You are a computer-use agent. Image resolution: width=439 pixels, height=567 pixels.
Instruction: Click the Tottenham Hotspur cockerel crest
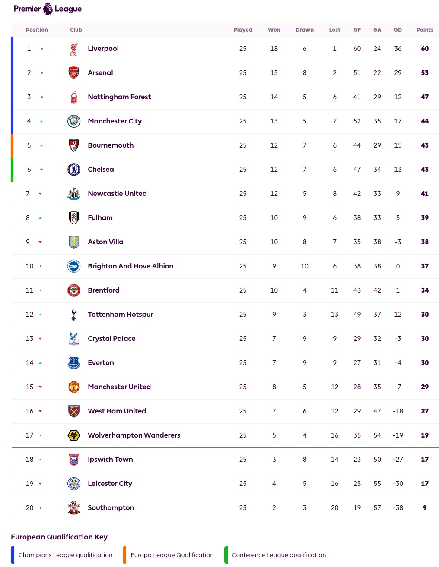74,315
